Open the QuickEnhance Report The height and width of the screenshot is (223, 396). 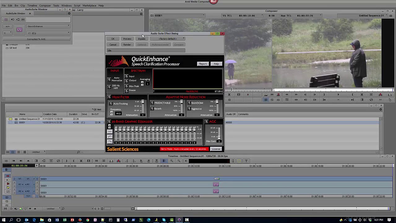(203, 64)
